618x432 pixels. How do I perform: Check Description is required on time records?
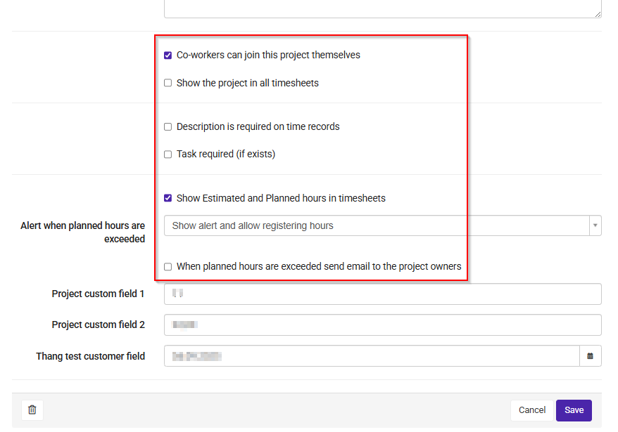coord(168,126)
